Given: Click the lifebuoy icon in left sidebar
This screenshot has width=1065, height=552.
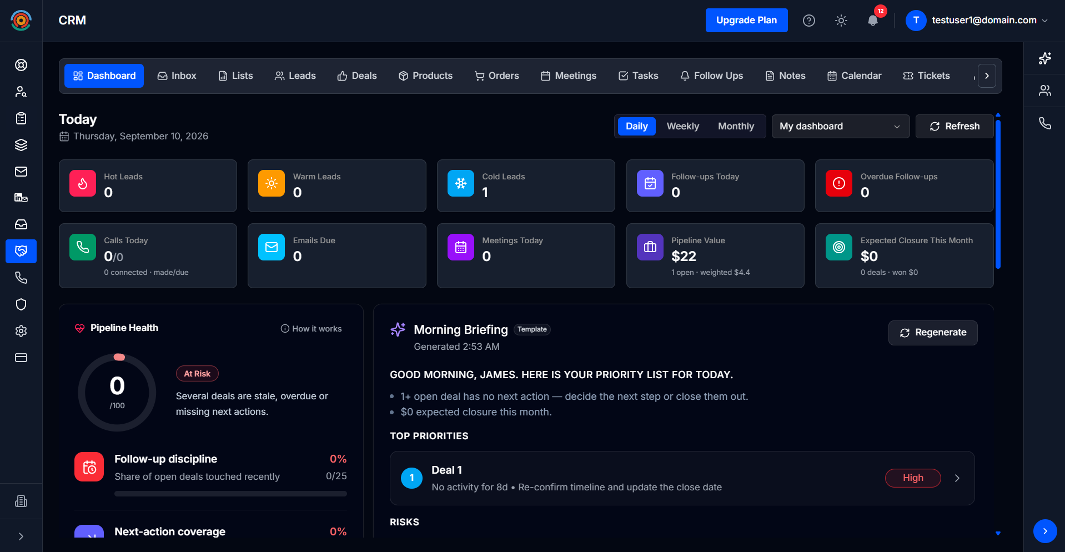Looking at the screenshot, I should [21, 65].
